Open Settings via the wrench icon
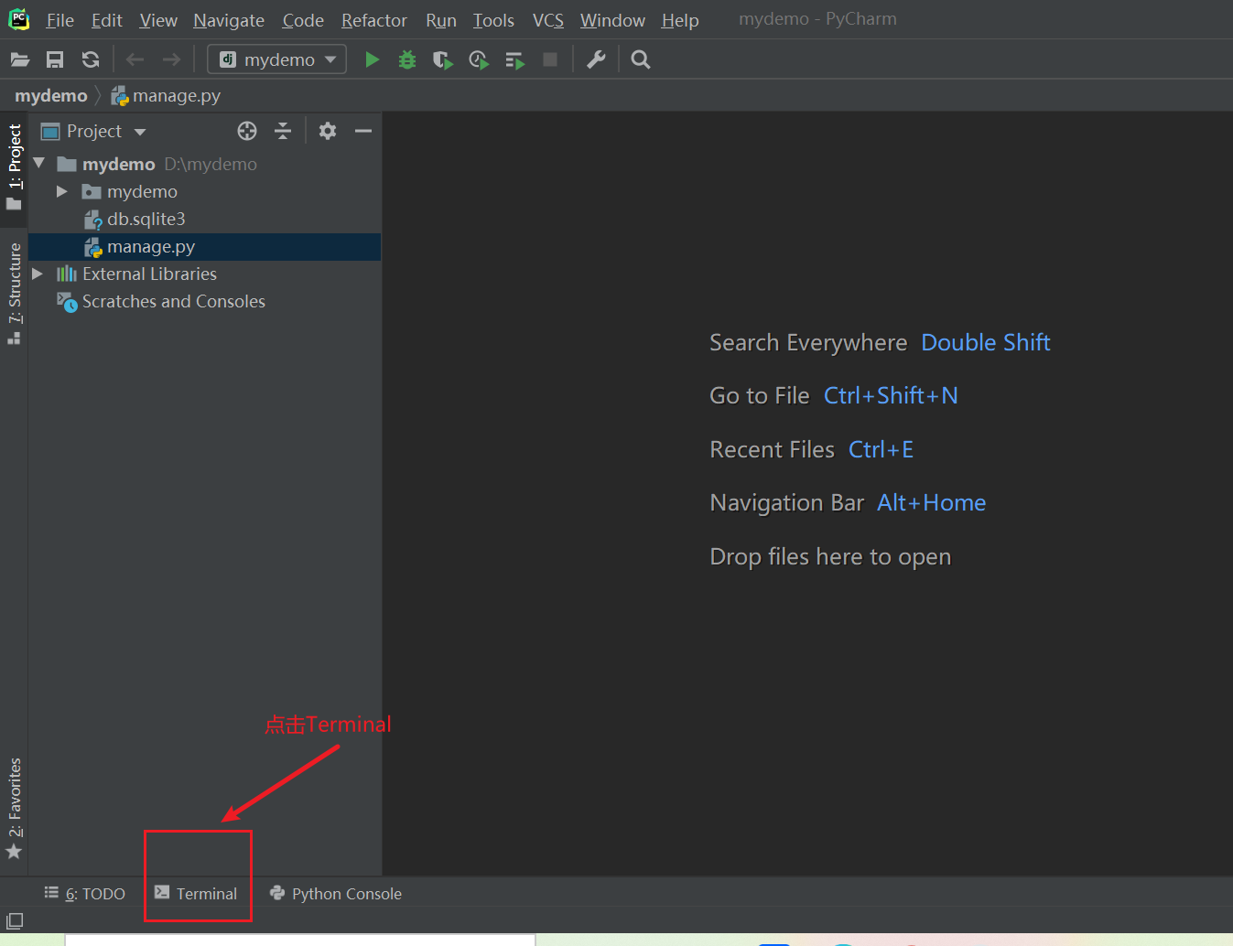Image resolution: width=1233 pixels, height=946 pixels. (x=596, y=59)
